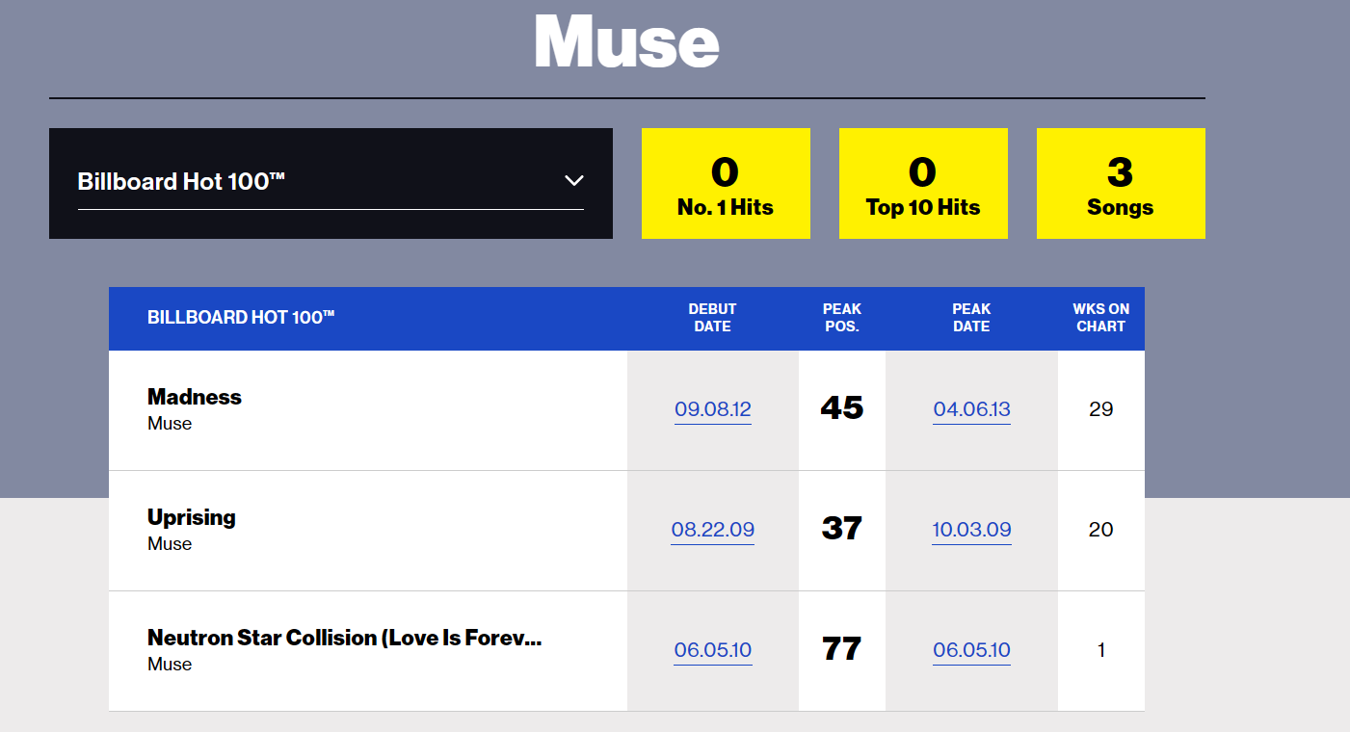Expand the Billboard Hot 100 chart dropdown

330,182
